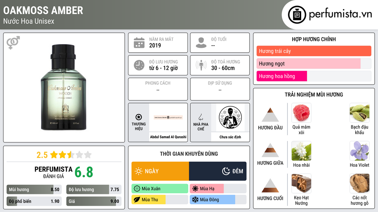The width and height of the screenshot is (378, 212).
Task: Select the Đêm nighttime segment
Action: coord(218,171)
